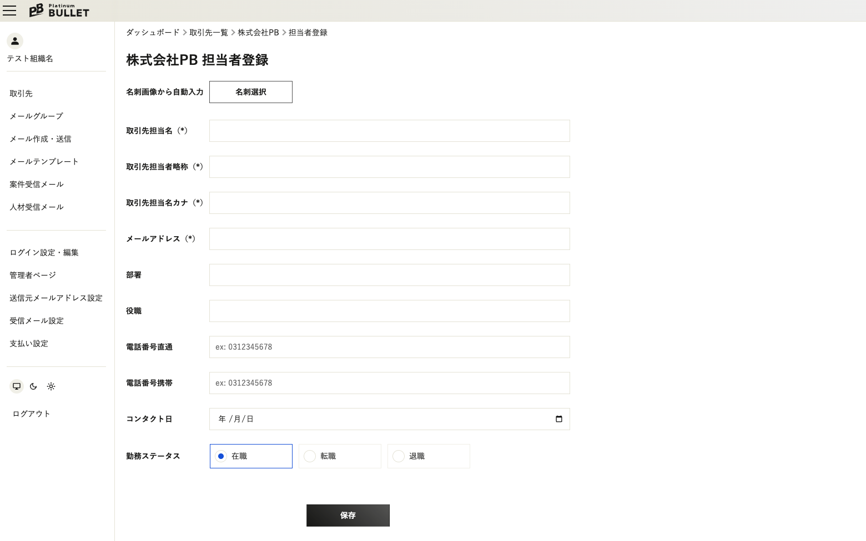Select the 退職 radio button
The image size is (866, 541).
pyautogui.click(x=399, y=456)
